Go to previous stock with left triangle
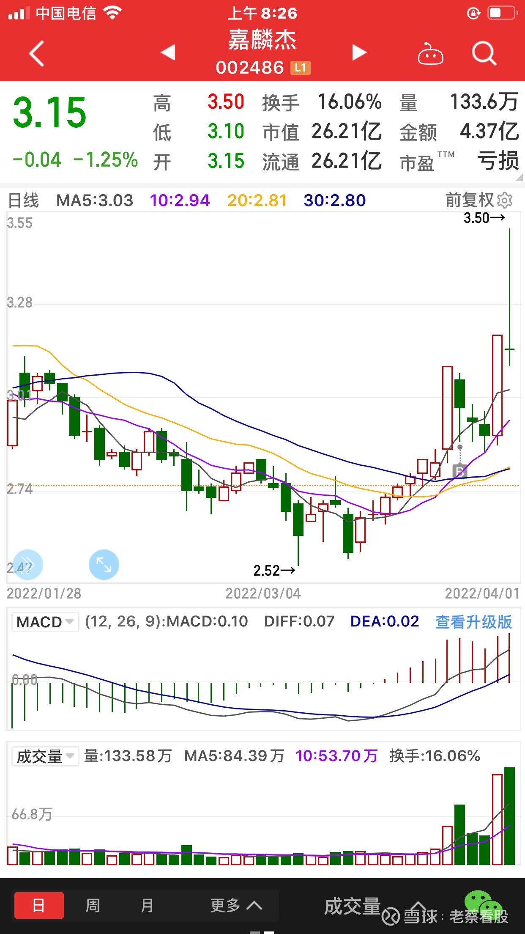The image size is (525, 934). tap(168, 52)
